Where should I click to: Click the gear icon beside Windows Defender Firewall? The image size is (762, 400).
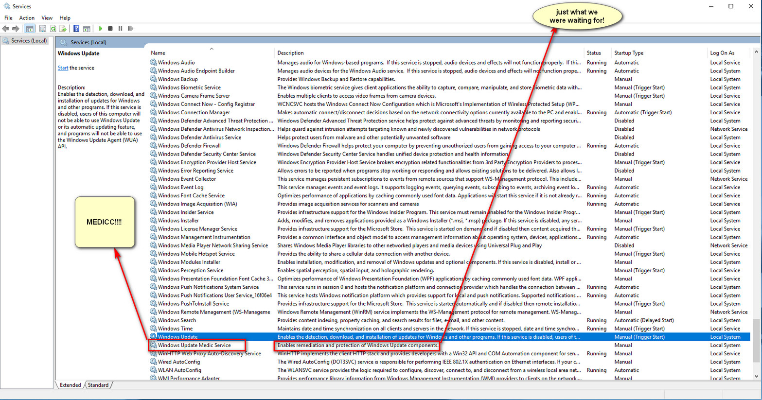point(153,145)
